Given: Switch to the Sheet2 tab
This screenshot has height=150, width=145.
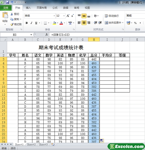Looking at the screenshot, I should pos(31,145).
